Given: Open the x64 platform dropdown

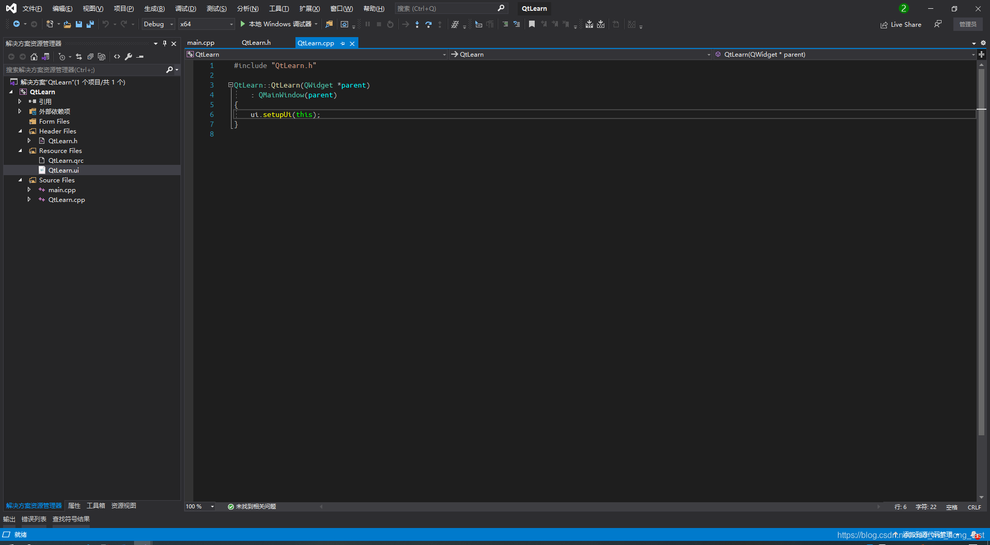Looking at the screenshot, I should [x=206, y=24].
